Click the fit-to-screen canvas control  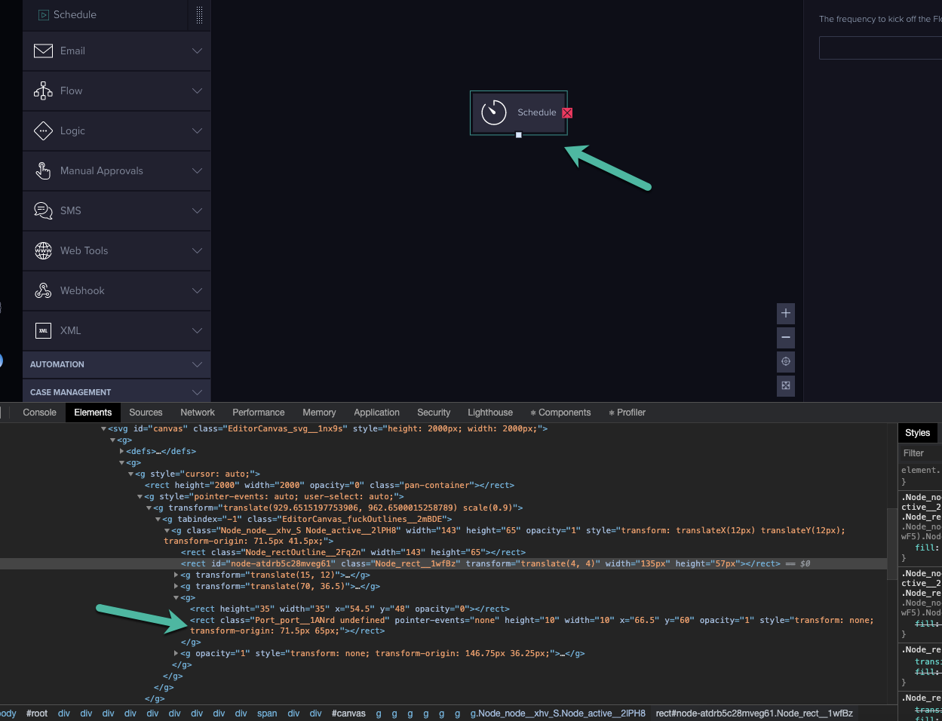coord(785,385)
